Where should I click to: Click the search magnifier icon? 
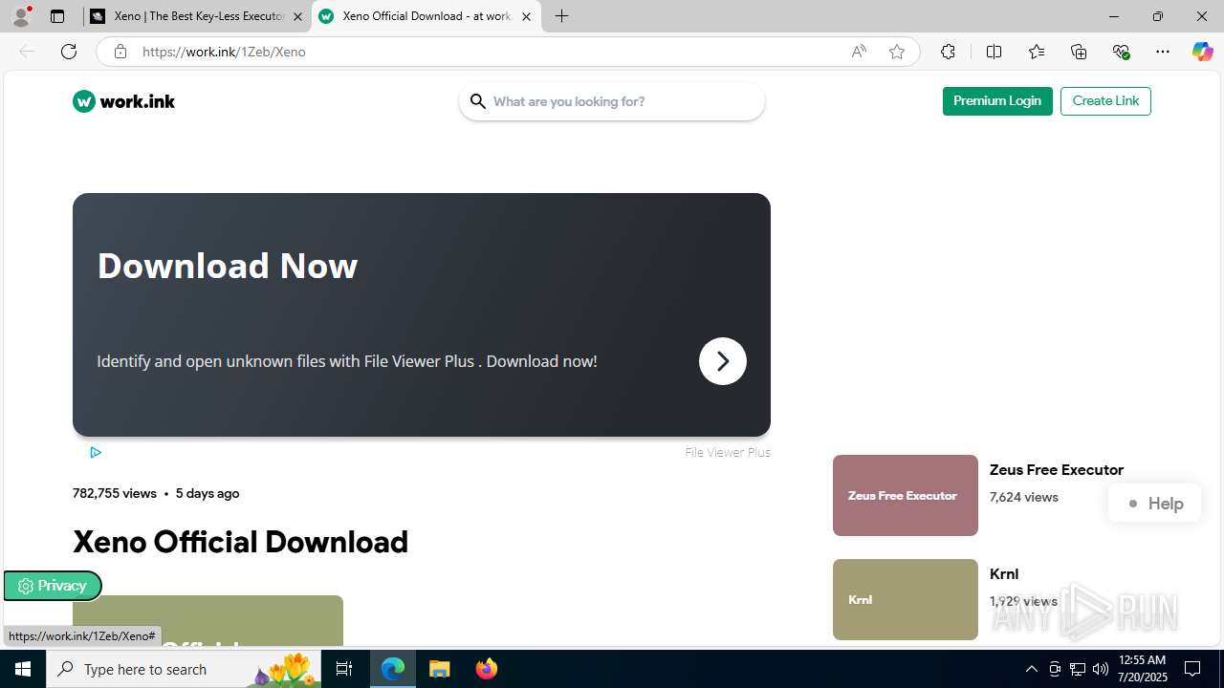coord(478,101)
